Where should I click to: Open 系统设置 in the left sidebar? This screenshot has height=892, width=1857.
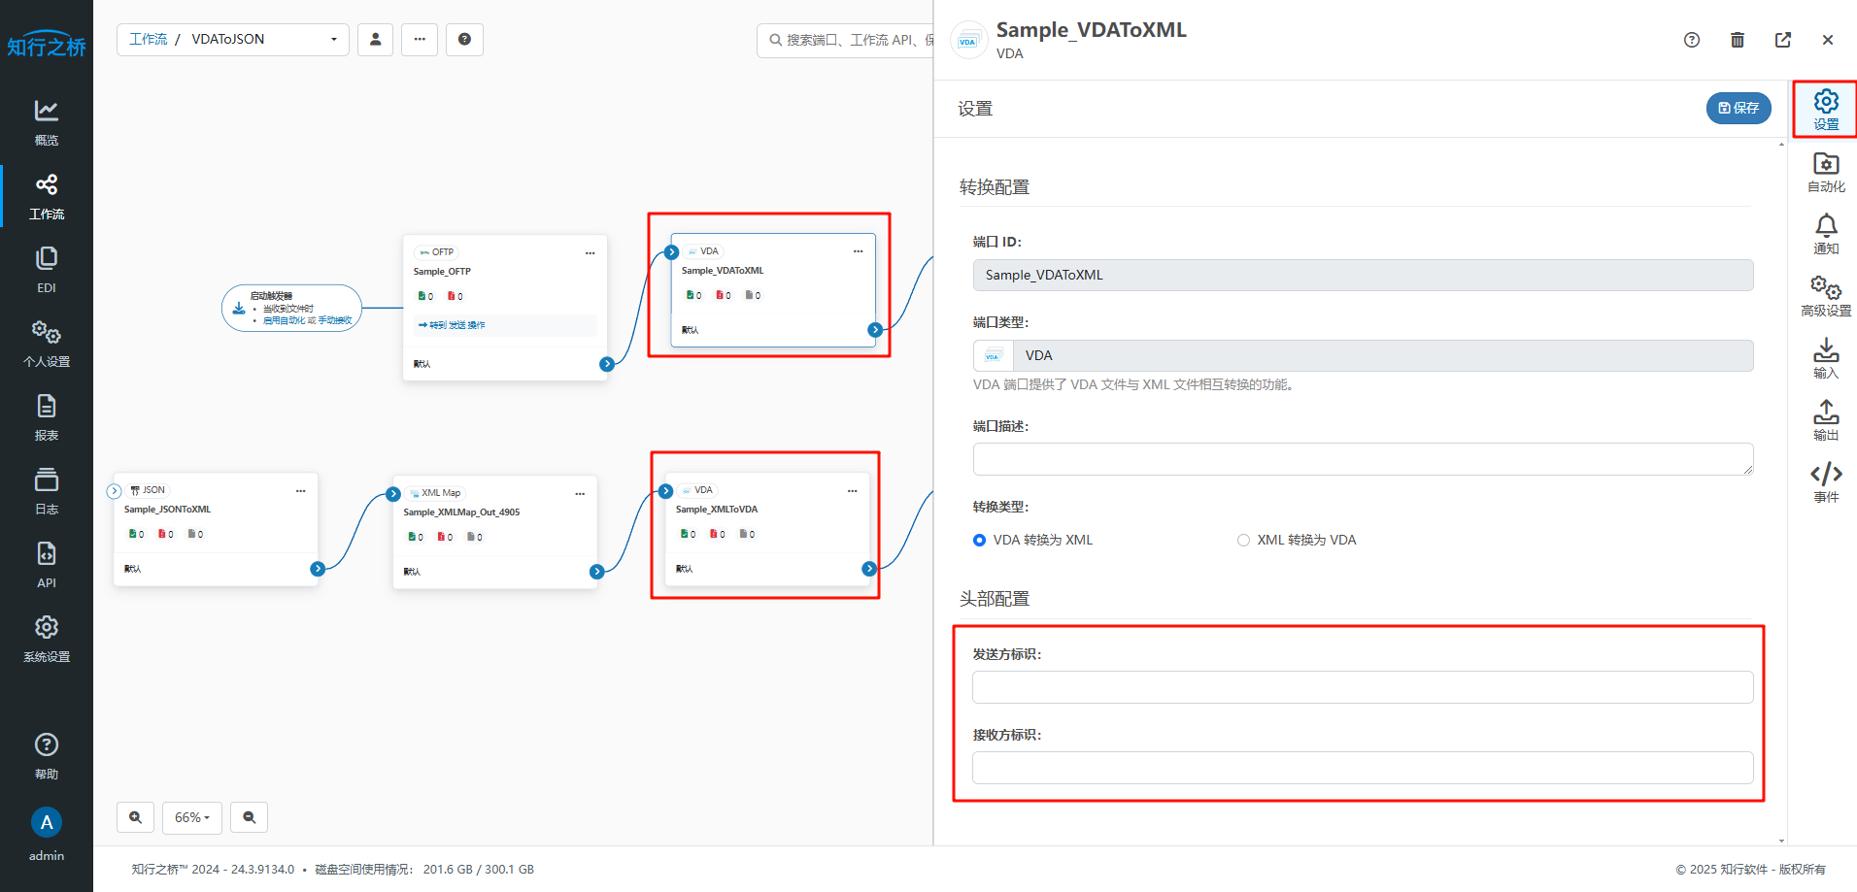tap(47, 639)
